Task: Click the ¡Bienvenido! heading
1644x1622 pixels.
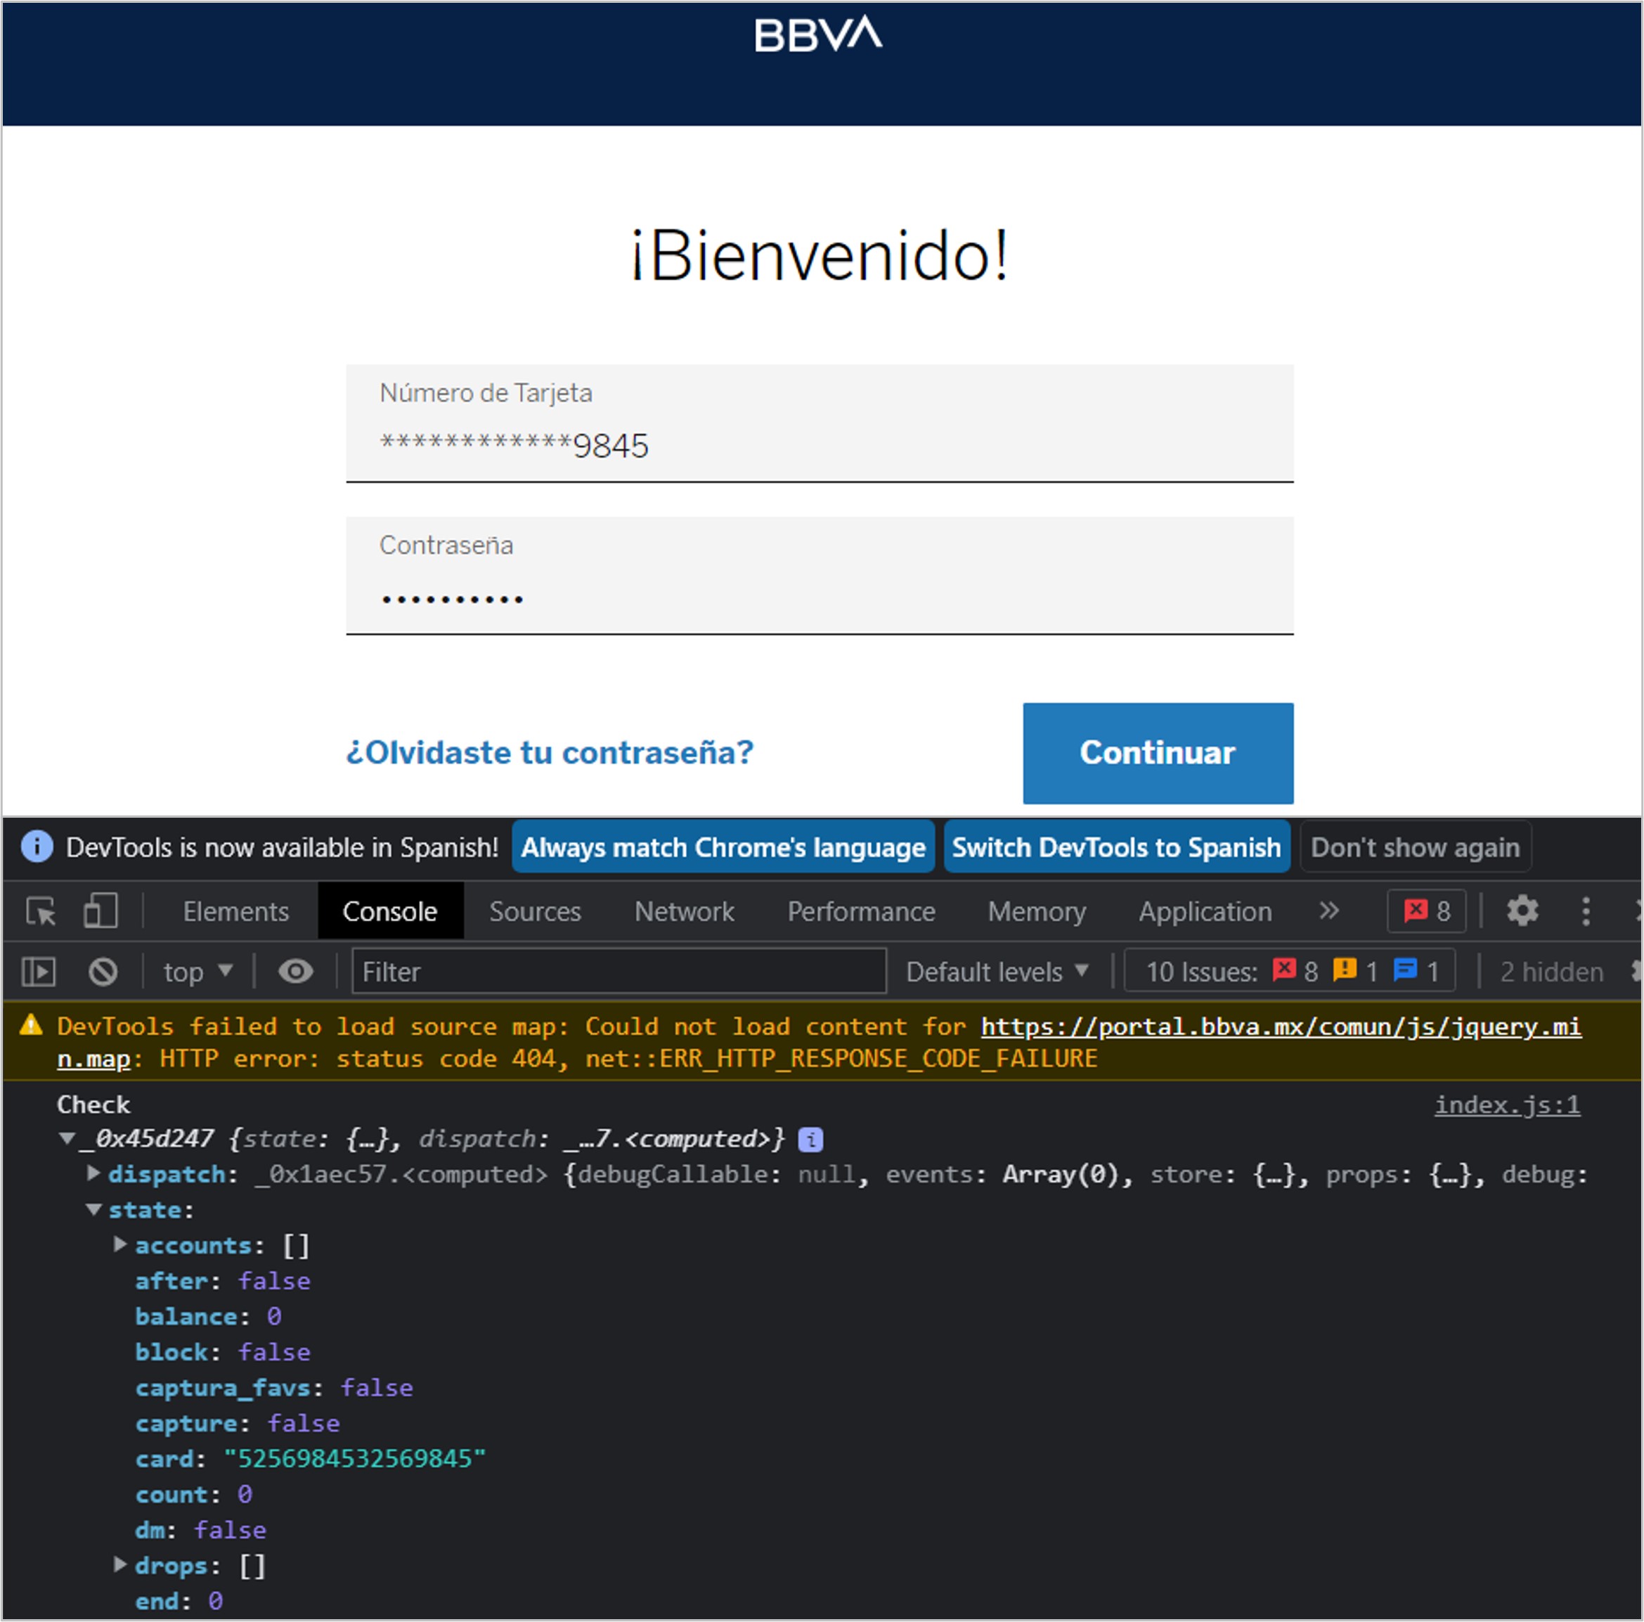Action: [820, 255]
